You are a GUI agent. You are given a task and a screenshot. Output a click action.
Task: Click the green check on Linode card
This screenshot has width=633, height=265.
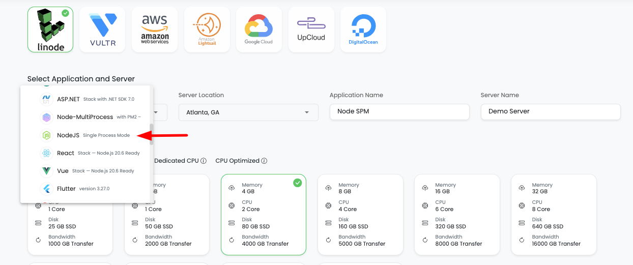click(65, 13)
